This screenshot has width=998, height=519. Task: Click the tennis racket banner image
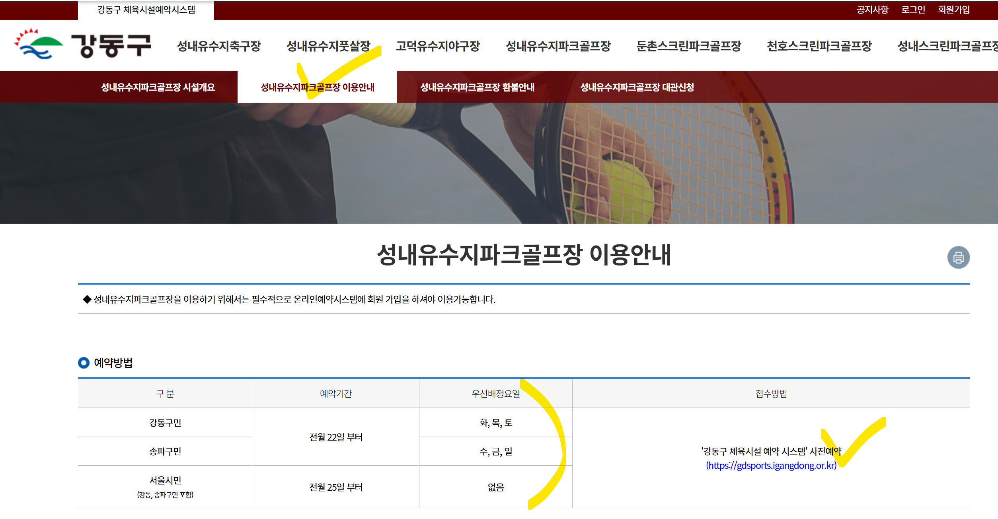[x=499, y=163]
